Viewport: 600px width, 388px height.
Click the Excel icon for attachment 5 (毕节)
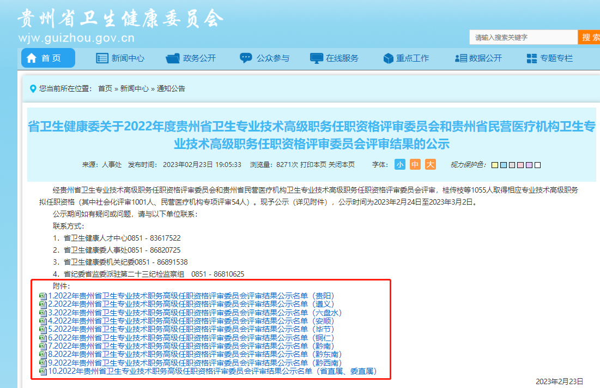(x=43, y=330)
